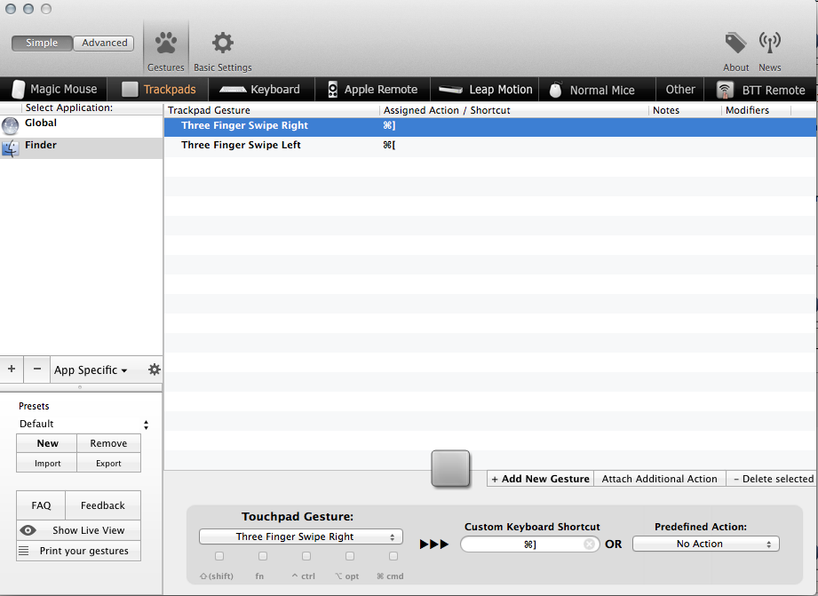Image resolution: width=818 pixels, height=596 pixels.
Task: Click the Feedback button
Action: (x=103, y=505)
